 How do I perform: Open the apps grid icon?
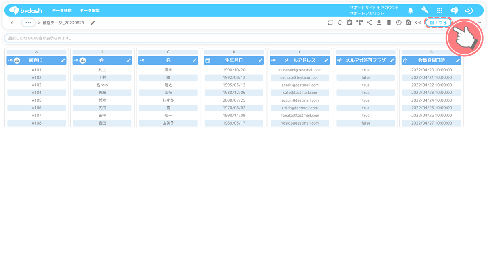(x=440, y=10)
